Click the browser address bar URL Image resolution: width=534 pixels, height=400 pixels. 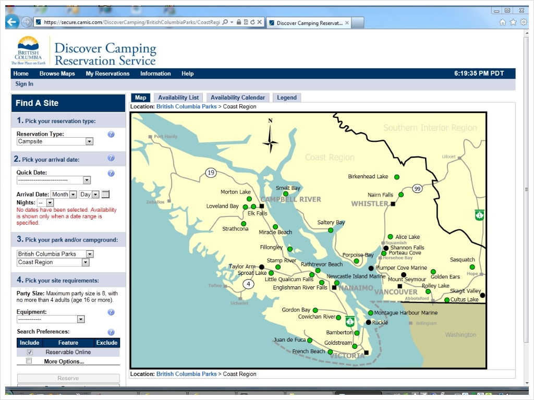tap(131, 22)
